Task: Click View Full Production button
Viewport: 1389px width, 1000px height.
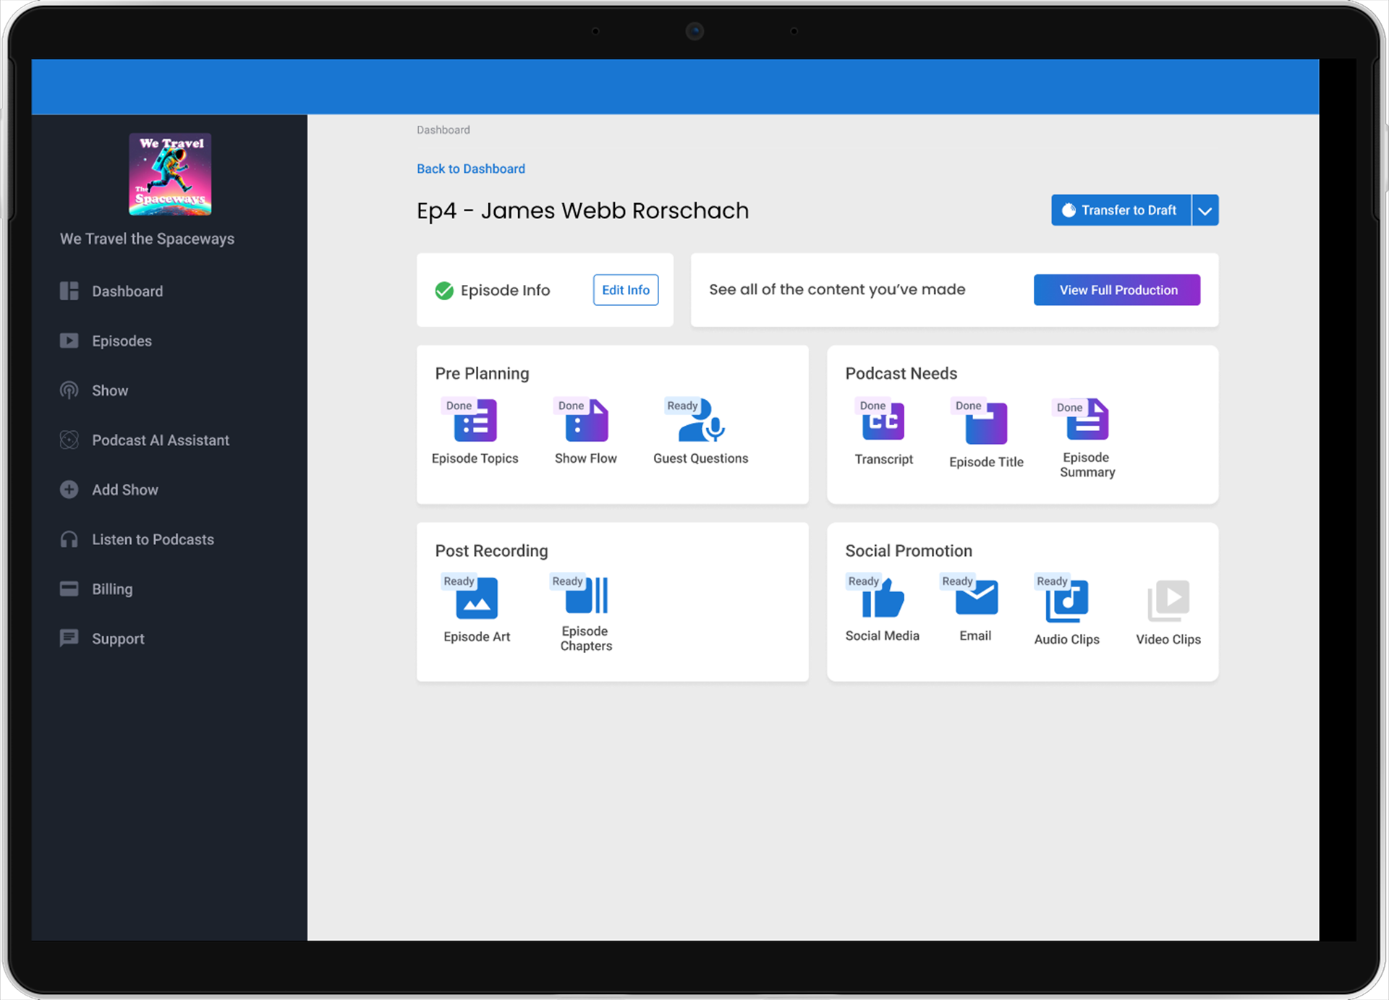Action: pos(1117,290)
